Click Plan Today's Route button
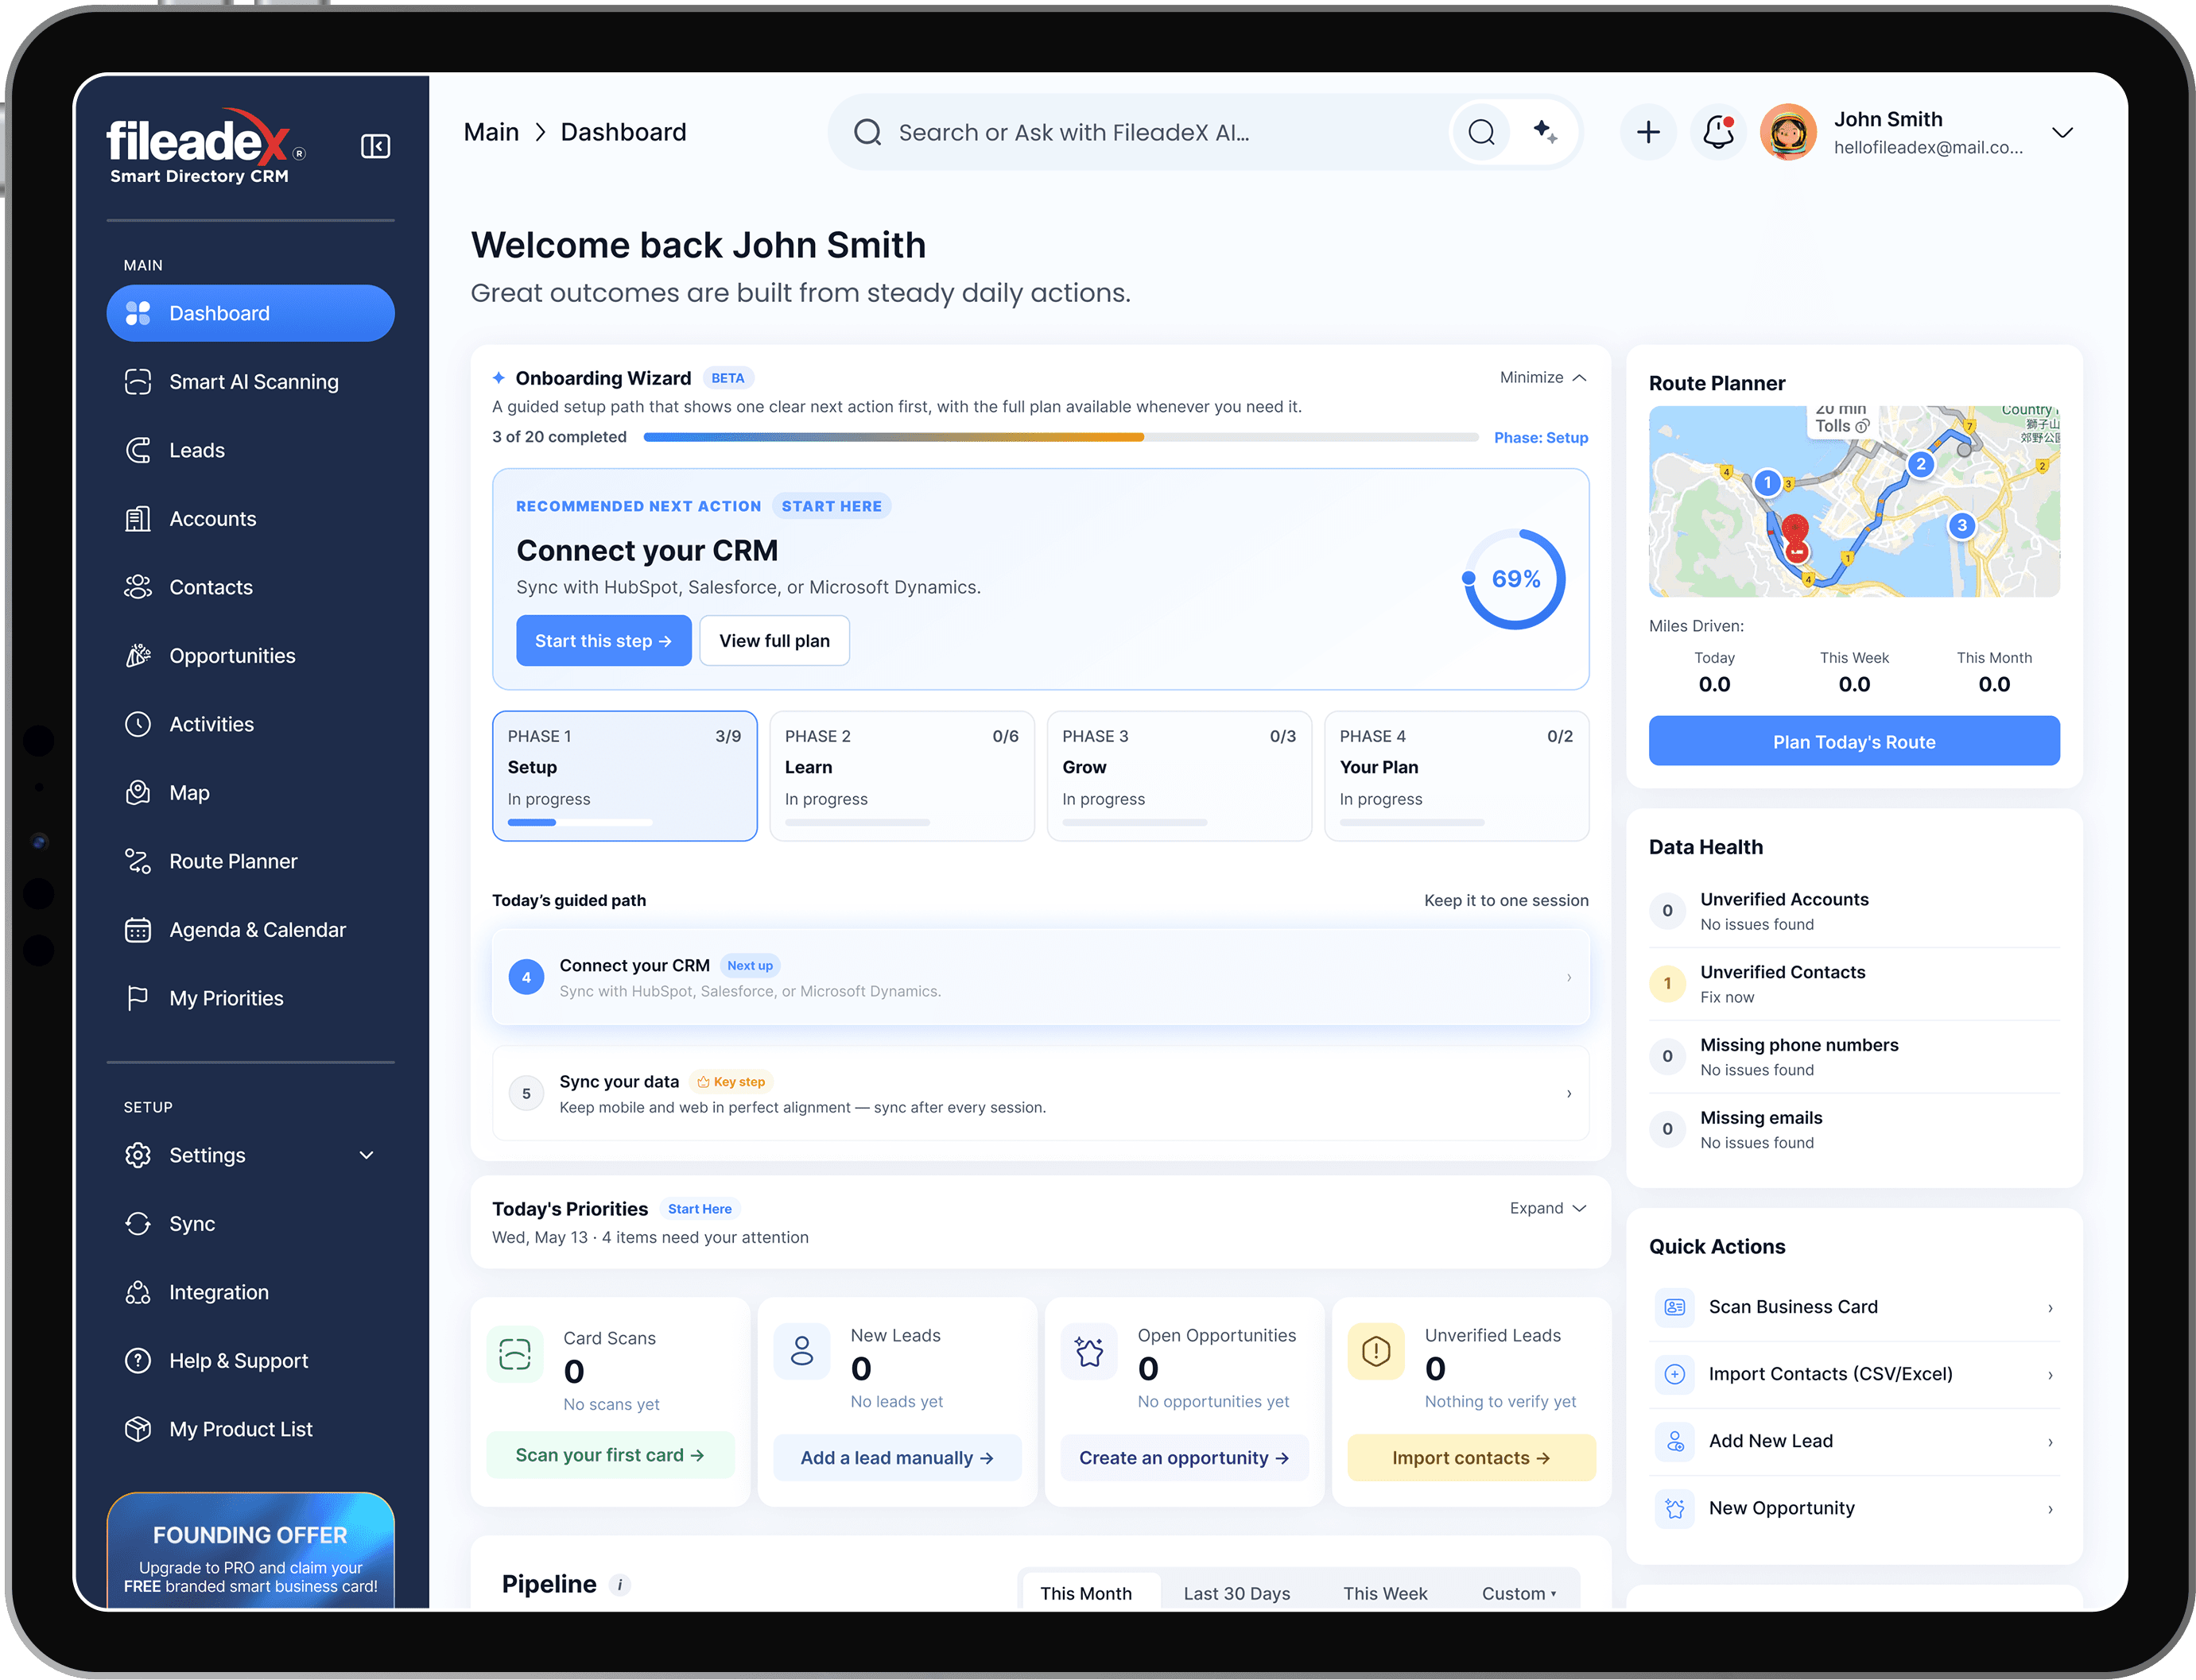The image size is (2196, 1680). point(1854,742)
